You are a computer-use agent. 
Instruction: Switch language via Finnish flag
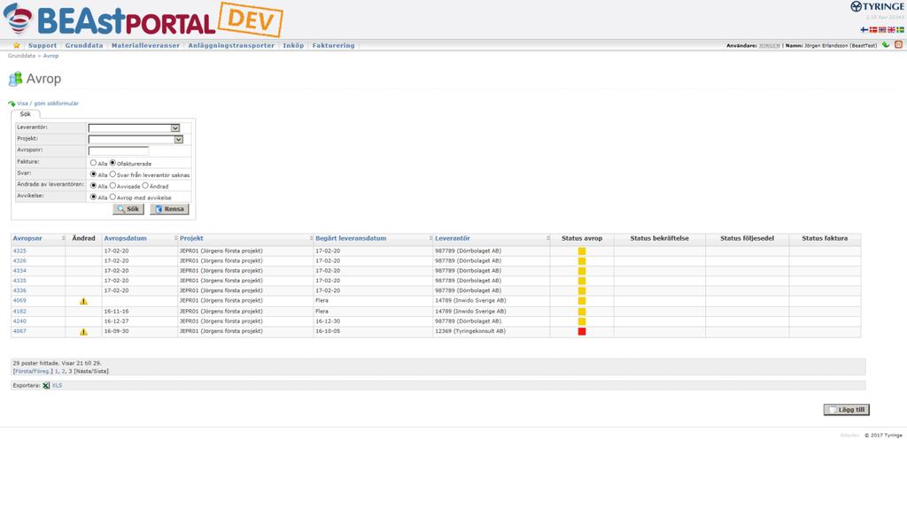point(864,29)
